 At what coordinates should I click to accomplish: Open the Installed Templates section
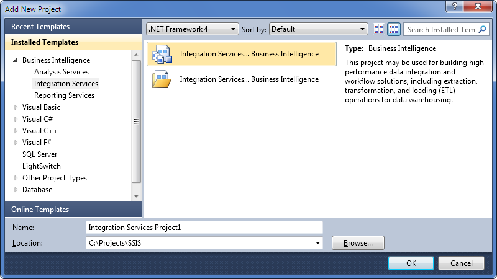[73, 42]
